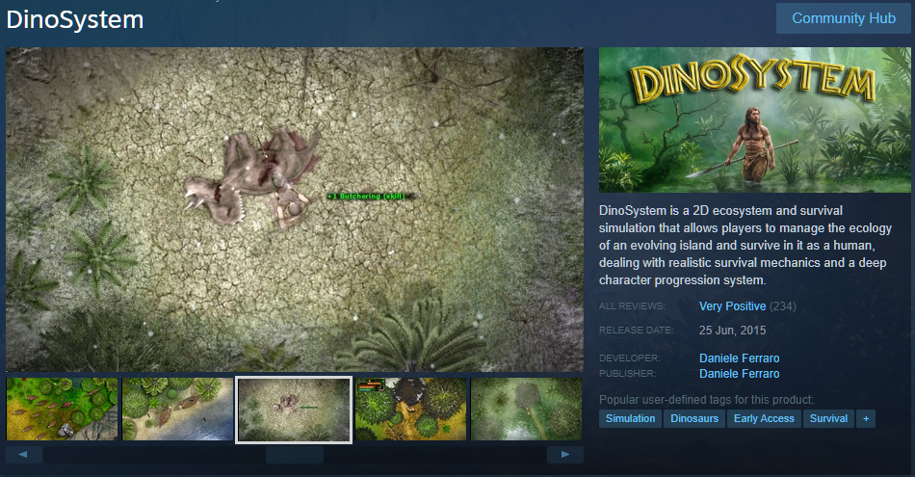Click the DinoSystem header capsule image
The width and height of the screenshot is (915, 477).
(x=754, y=119)
